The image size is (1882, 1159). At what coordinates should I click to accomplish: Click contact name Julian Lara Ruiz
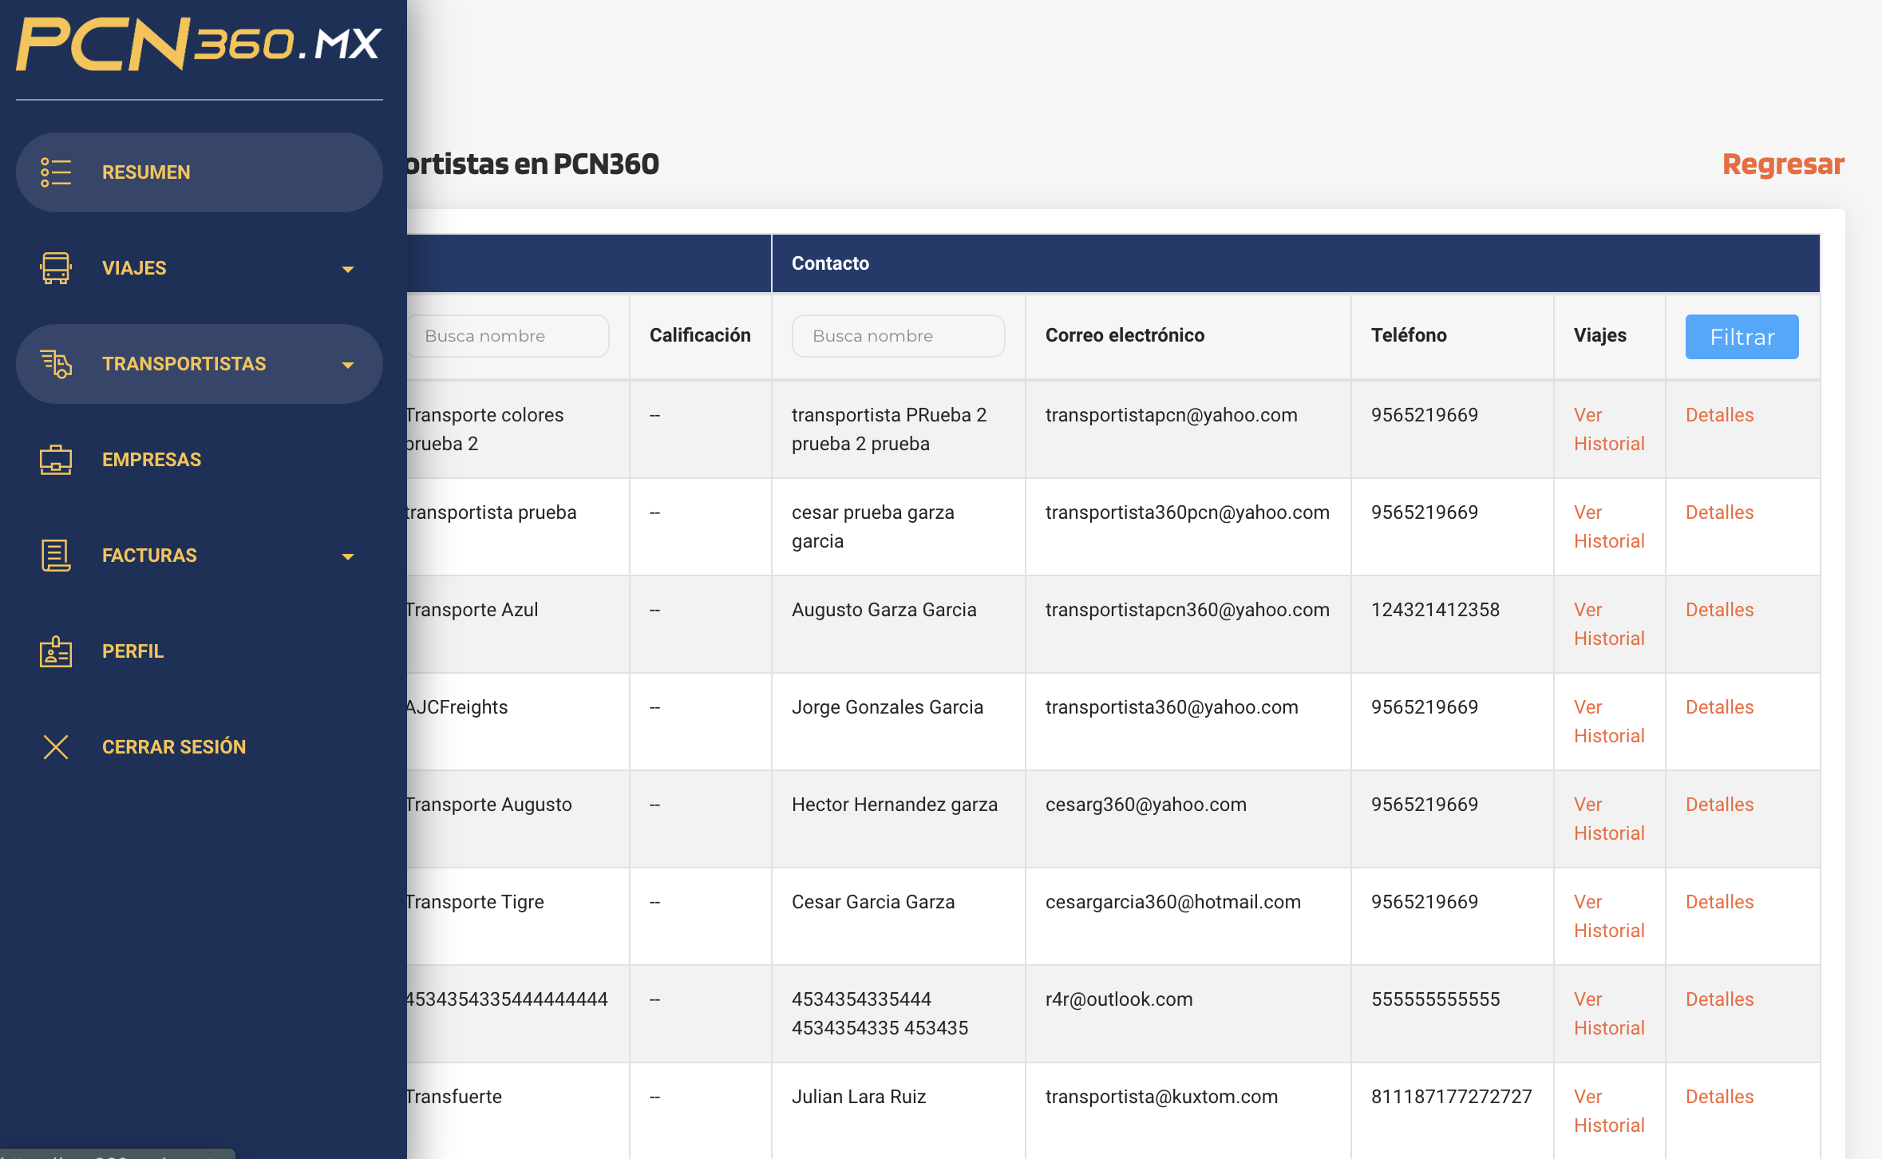(x=858, y=1097)
